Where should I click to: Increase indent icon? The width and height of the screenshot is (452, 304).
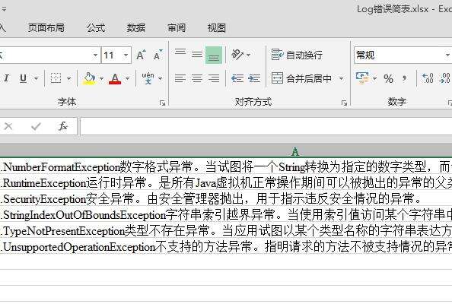(254, 78)
